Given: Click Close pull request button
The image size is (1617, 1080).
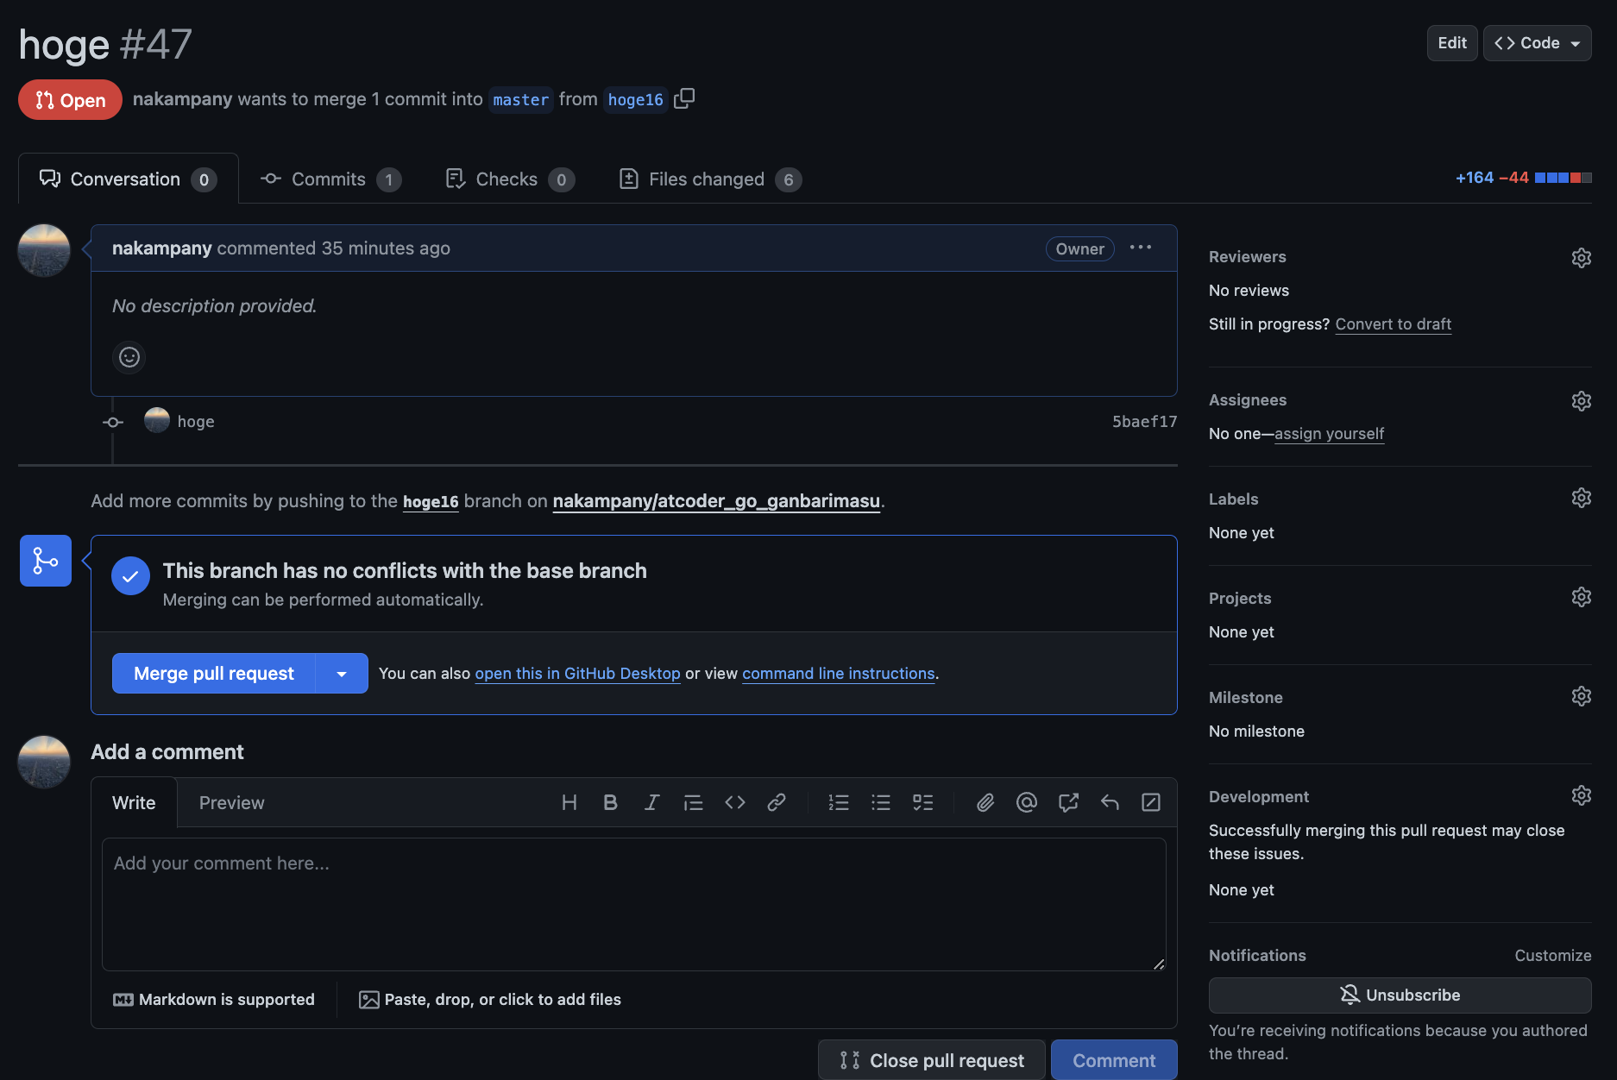Looking at the screenshot, I should pos(932,1060).
